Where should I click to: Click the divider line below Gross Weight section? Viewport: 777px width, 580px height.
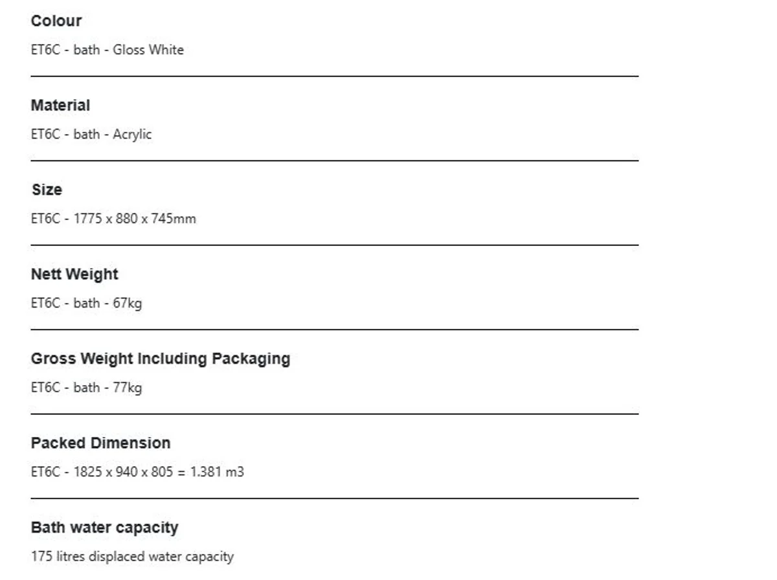334,414
